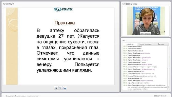Select the "с врачами тоже" chat message

pyautogui.click(x=137, y=58)
